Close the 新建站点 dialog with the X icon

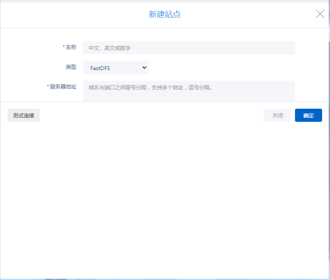coord(320,14)
